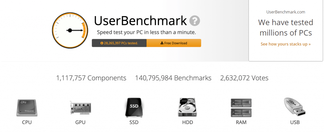The height and width of the screenshot is (132, 324).
Task: Open the question mark help icon
Action: click(x=195, y=21)
